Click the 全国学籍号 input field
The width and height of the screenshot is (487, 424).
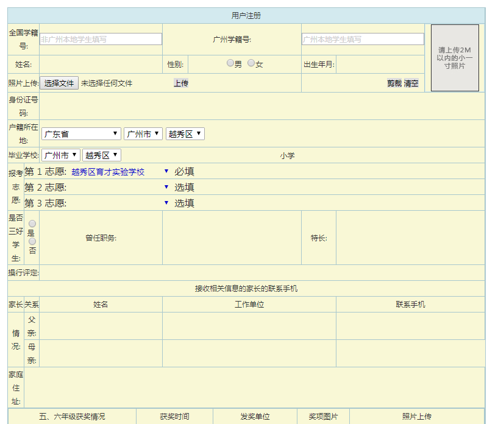click(x=101, y=39)
